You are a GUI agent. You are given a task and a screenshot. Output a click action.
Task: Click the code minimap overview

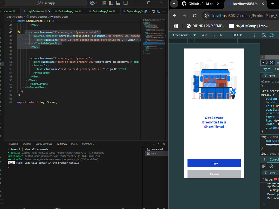(154, 36)
